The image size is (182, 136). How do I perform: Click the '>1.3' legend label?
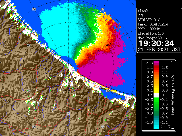pos(149,63)
